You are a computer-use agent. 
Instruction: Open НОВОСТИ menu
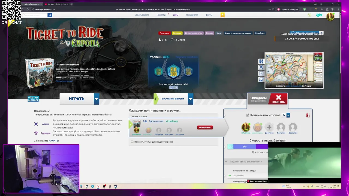click(x=161, y=15)
